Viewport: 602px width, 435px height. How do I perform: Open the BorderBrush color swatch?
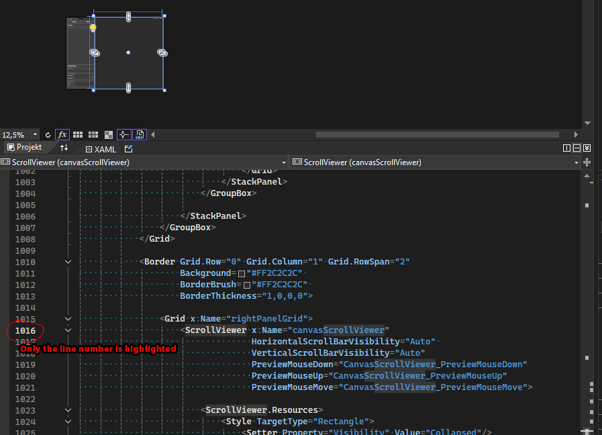click(x=247, y=285)
